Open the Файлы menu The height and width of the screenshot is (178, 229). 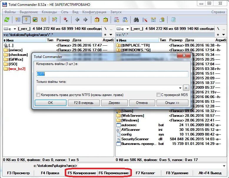point(10,12)
